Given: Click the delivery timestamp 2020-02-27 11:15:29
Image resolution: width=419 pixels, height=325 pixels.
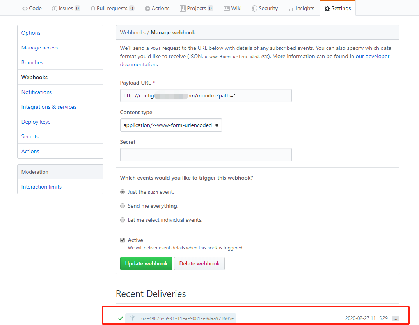Looking at the screenshot, I should point(366,318).
